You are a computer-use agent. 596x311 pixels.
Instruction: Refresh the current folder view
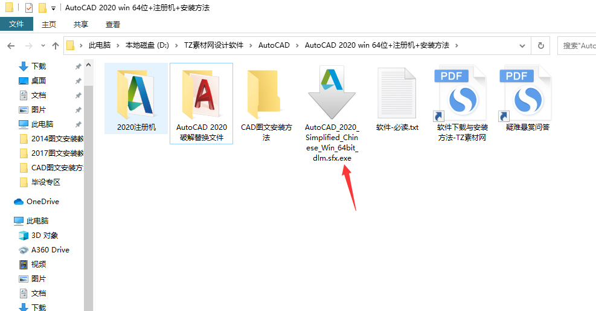point(540,46)
